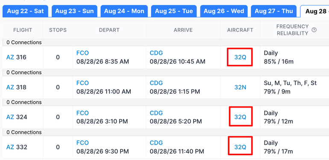Click the active Aug 28 tab
Image resolution: width=329 pixels, height=160 pixels.
click(315, 11)
